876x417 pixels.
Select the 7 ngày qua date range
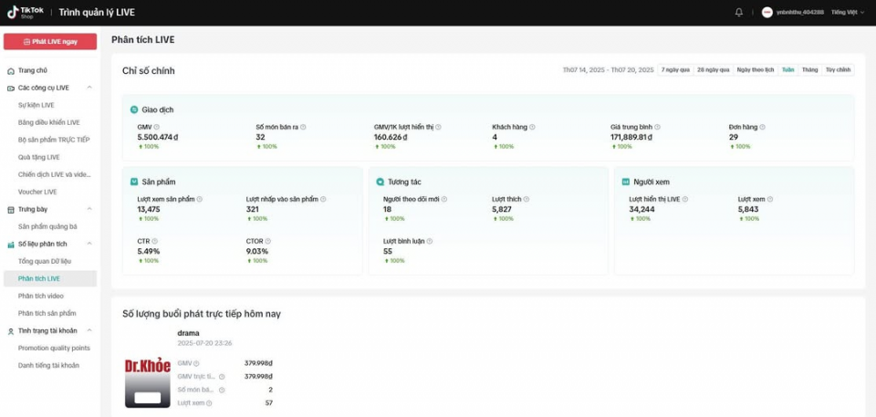coord(675,69)
